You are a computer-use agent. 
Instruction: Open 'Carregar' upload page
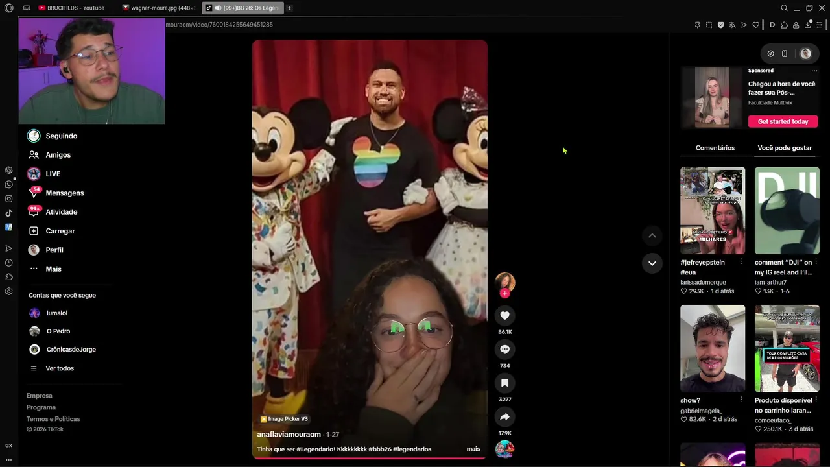point(60,231)
